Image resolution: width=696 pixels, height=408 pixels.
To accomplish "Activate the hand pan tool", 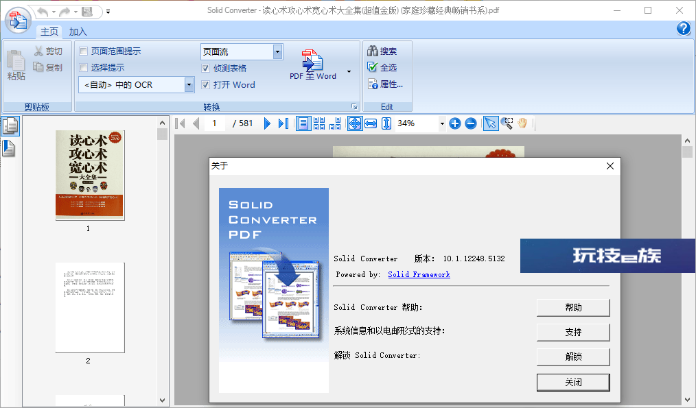I will (x=522, y=123).
